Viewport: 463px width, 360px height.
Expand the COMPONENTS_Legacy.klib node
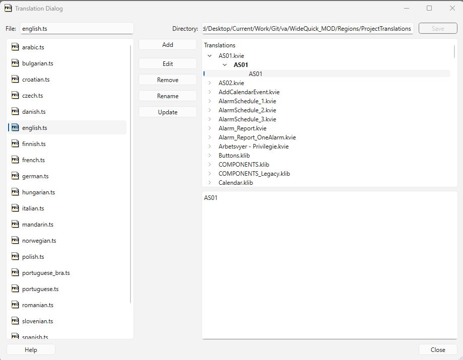210,174
